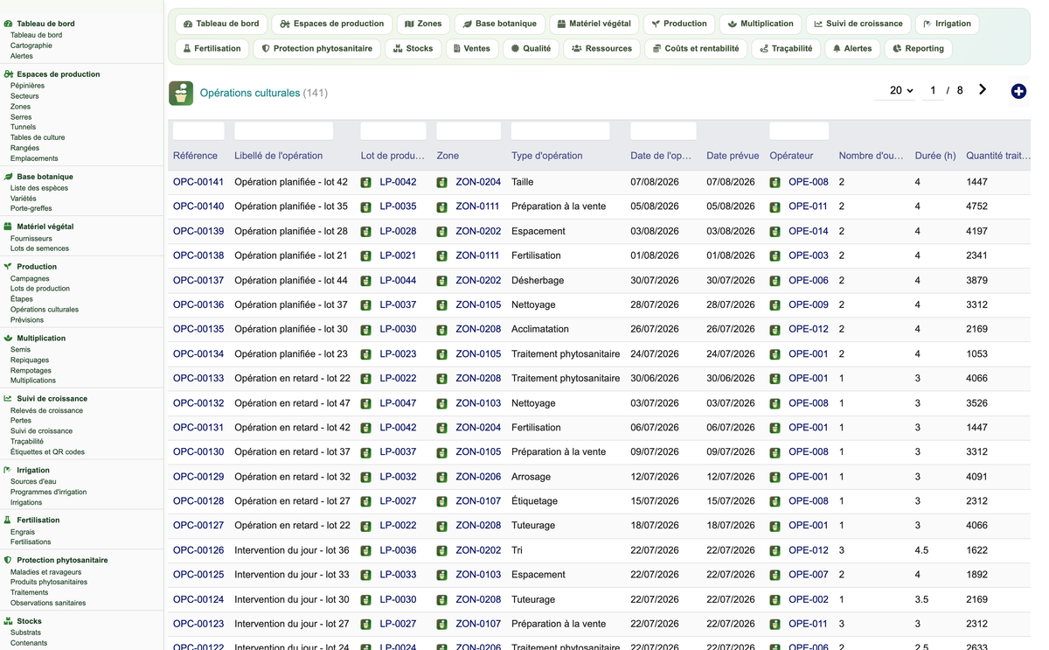This screenshot has height=650, width=1049.
Task: Open Pépinières in the sidebar
Action: [x=27, y=86]
